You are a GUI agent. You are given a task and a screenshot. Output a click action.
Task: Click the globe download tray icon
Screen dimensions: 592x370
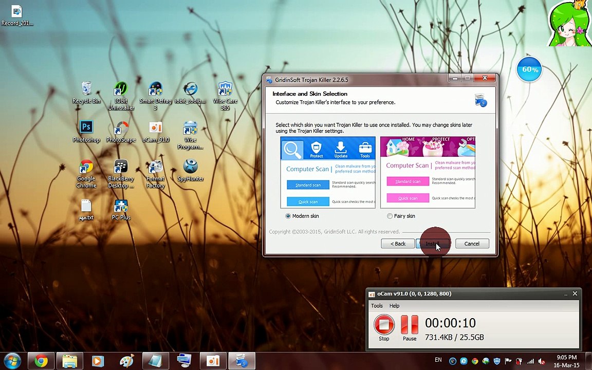pos(486,361)
